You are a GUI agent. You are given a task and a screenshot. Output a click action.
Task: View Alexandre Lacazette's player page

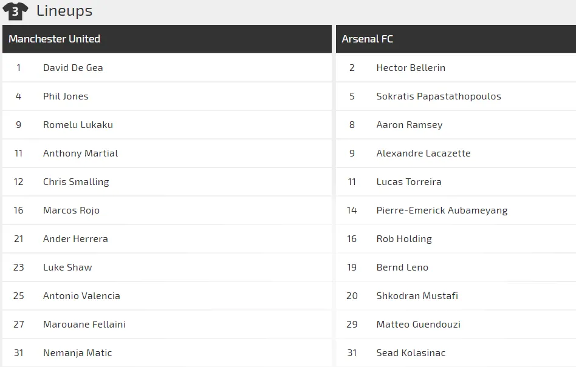coord(423,153)
